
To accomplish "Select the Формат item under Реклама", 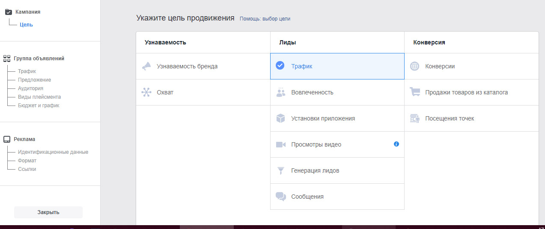I will click(x=27, y=161).
